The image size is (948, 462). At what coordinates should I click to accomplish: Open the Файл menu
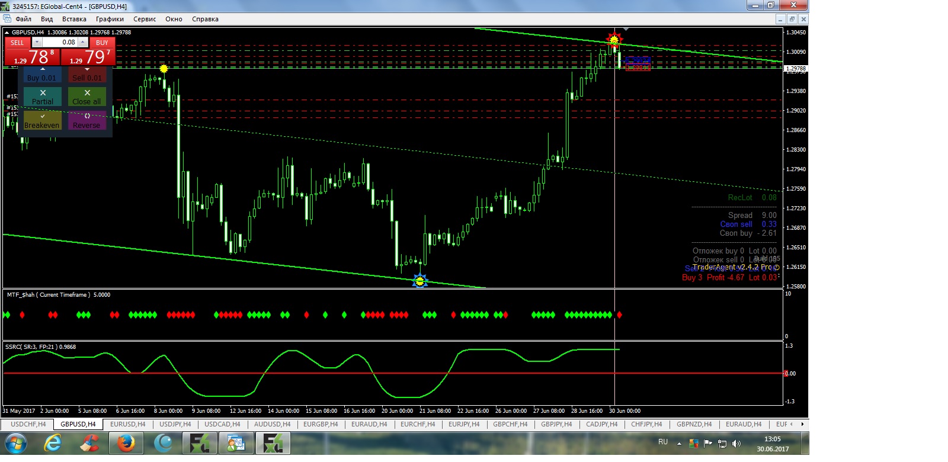[24, 19]
